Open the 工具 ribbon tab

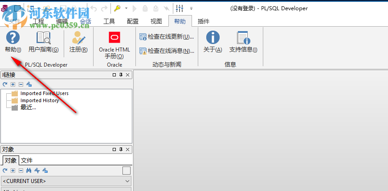109,21
